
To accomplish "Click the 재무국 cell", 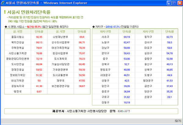I will 60,80.
